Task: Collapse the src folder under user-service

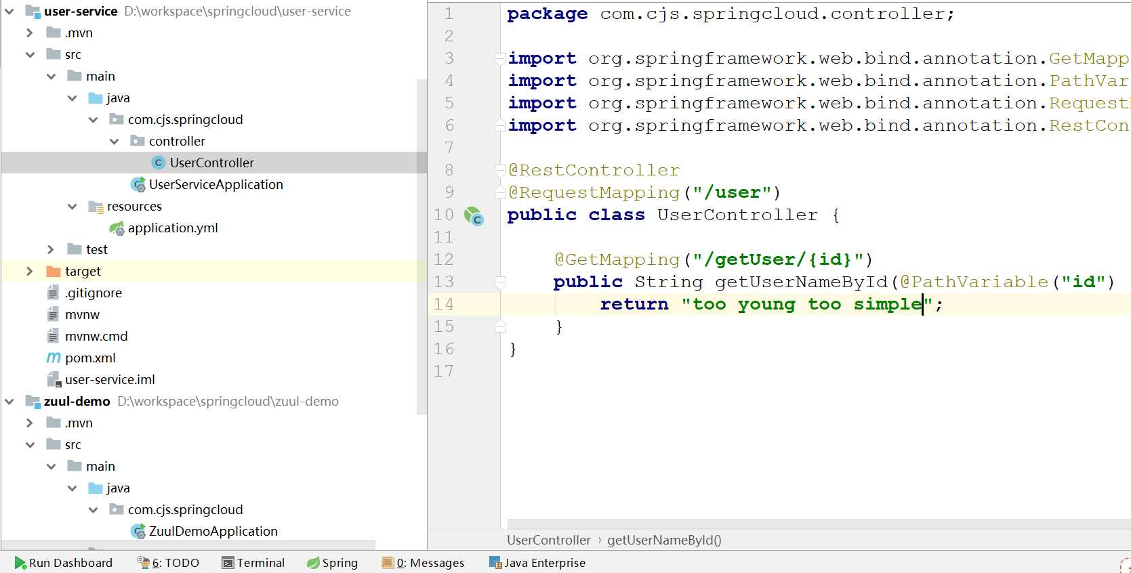Action: (x=30, y=55)
